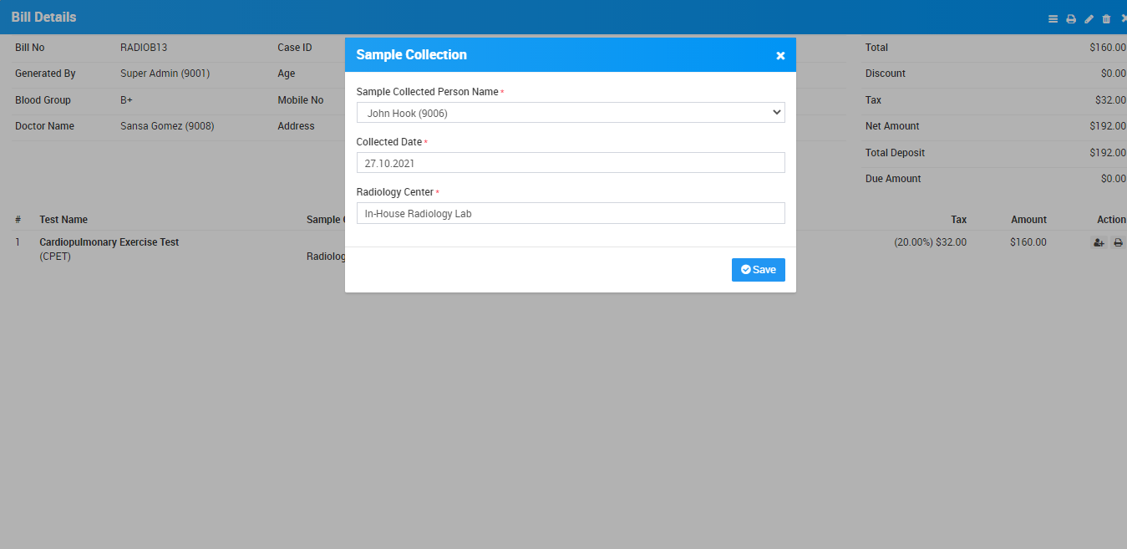This screenshot has width=1127, height=549.
Task: Save the sample collection details
Action: pyautogui.click(x=758, y=270)
